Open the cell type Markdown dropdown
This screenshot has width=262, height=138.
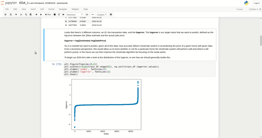point(75,14)
